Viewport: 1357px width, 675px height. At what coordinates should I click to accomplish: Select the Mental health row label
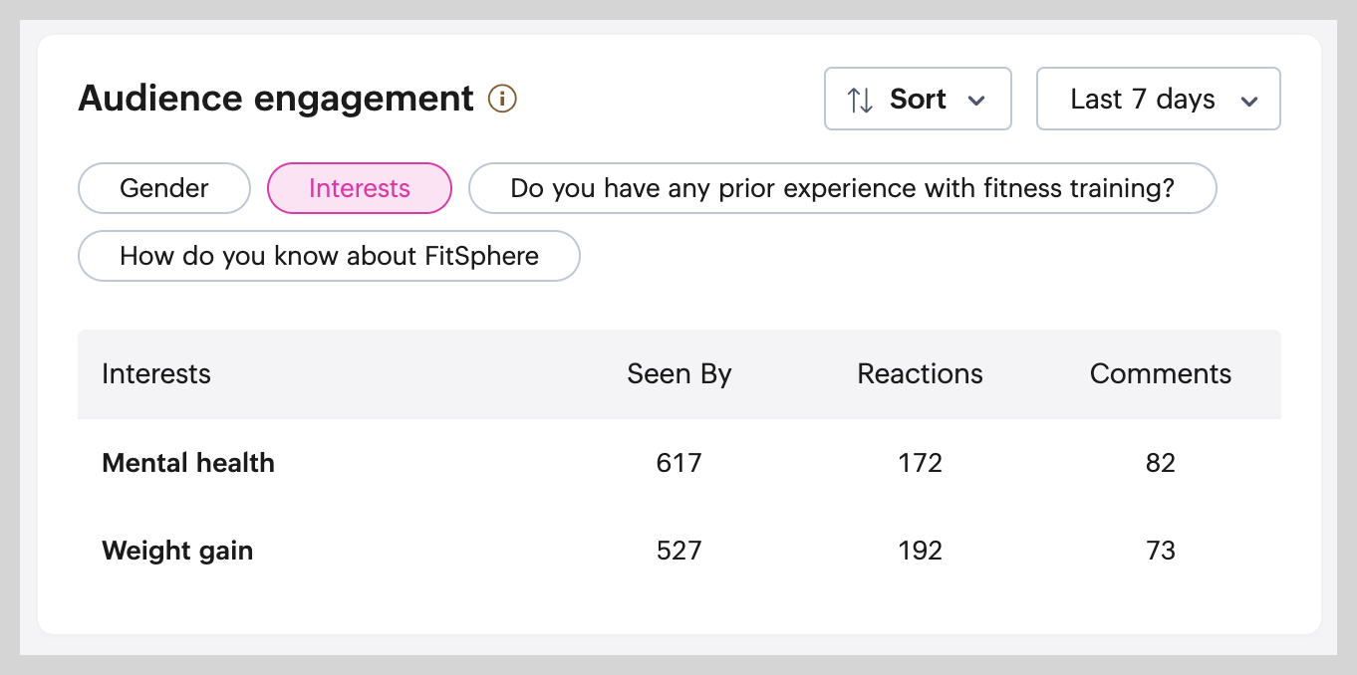pyautogui.click(x=188, y=463)
